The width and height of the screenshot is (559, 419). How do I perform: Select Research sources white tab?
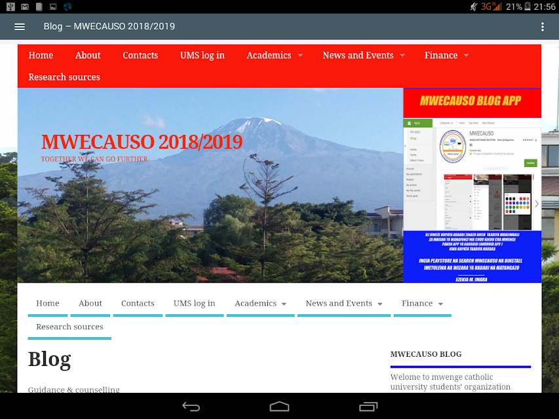[69, 327]
